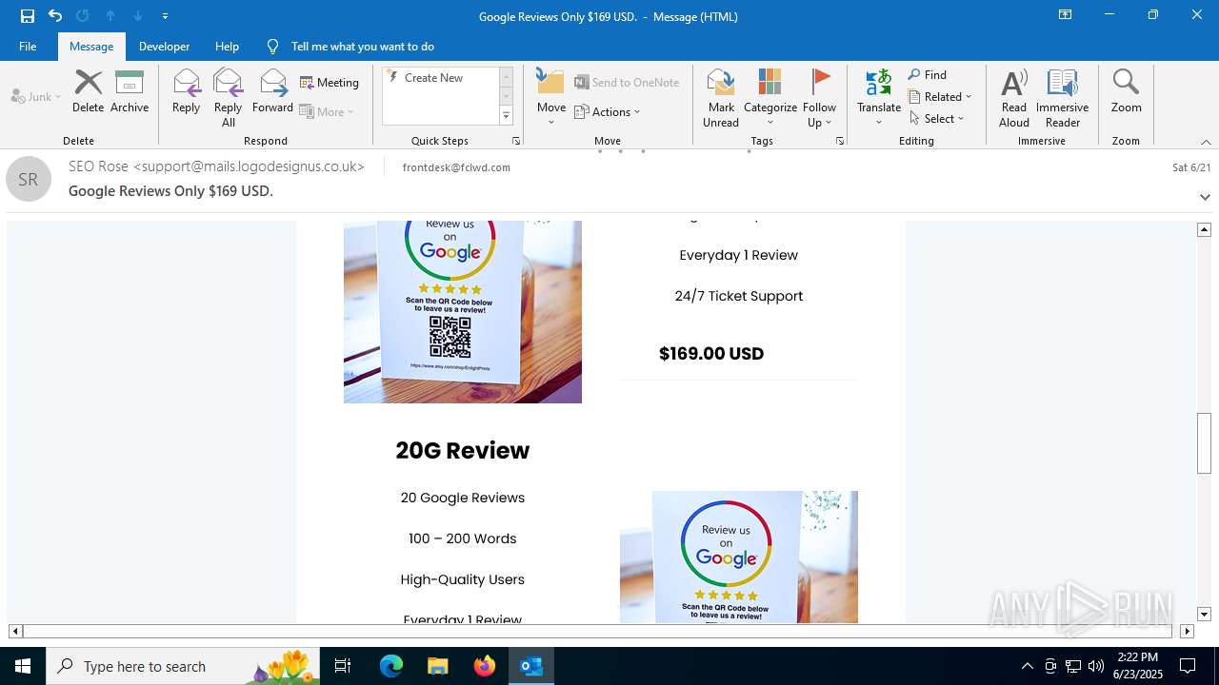Open the Select dropdown
This screenshot has height=685, width=1219.
point(937,119)
